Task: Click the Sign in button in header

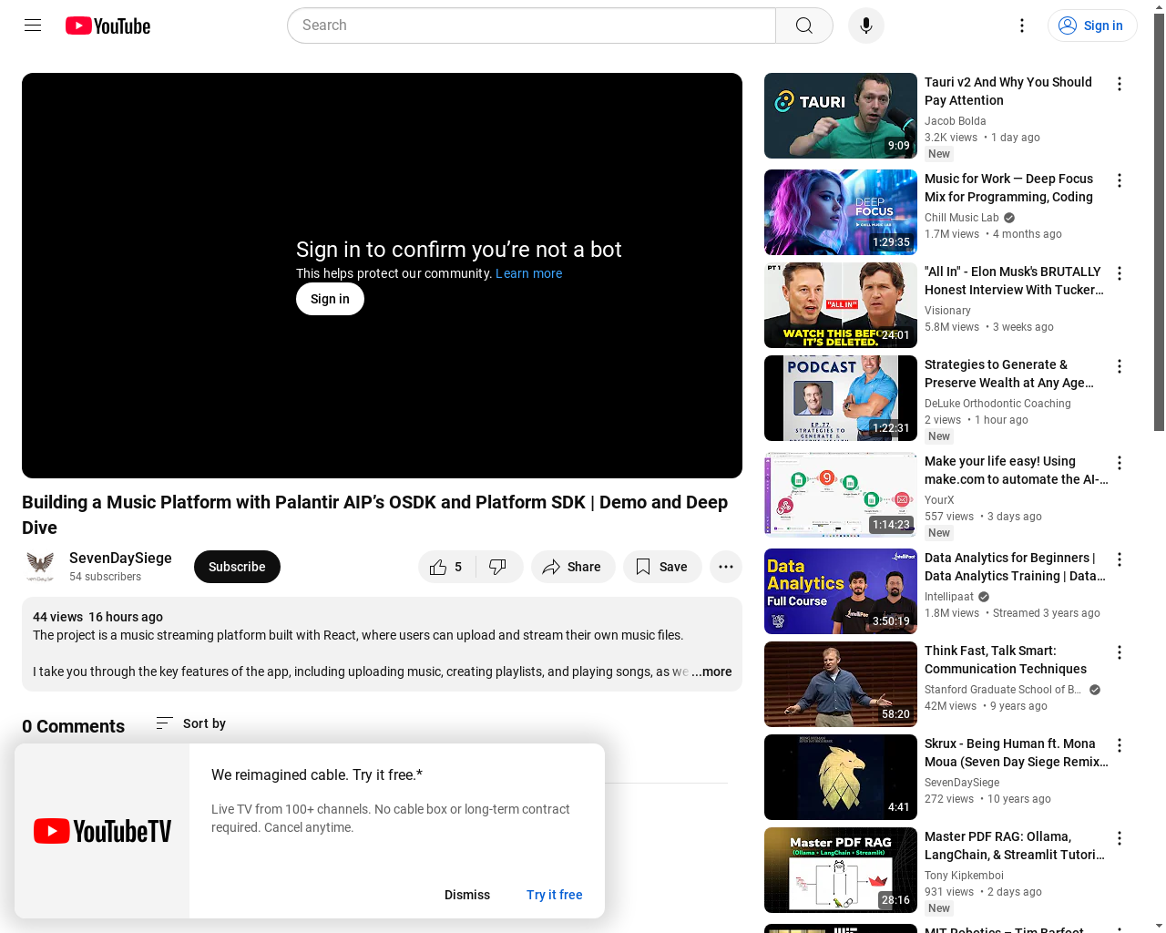Action: [1092, 26]
